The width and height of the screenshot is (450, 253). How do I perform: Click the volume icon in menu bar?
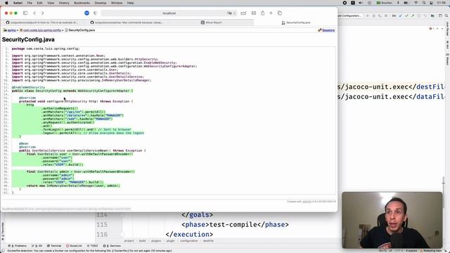point(361,3)
